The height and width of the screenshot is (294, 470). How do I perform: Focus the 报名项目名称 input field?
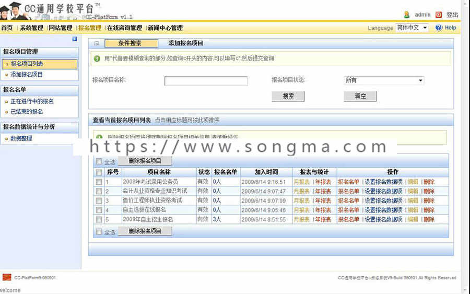tap(206, 81)
